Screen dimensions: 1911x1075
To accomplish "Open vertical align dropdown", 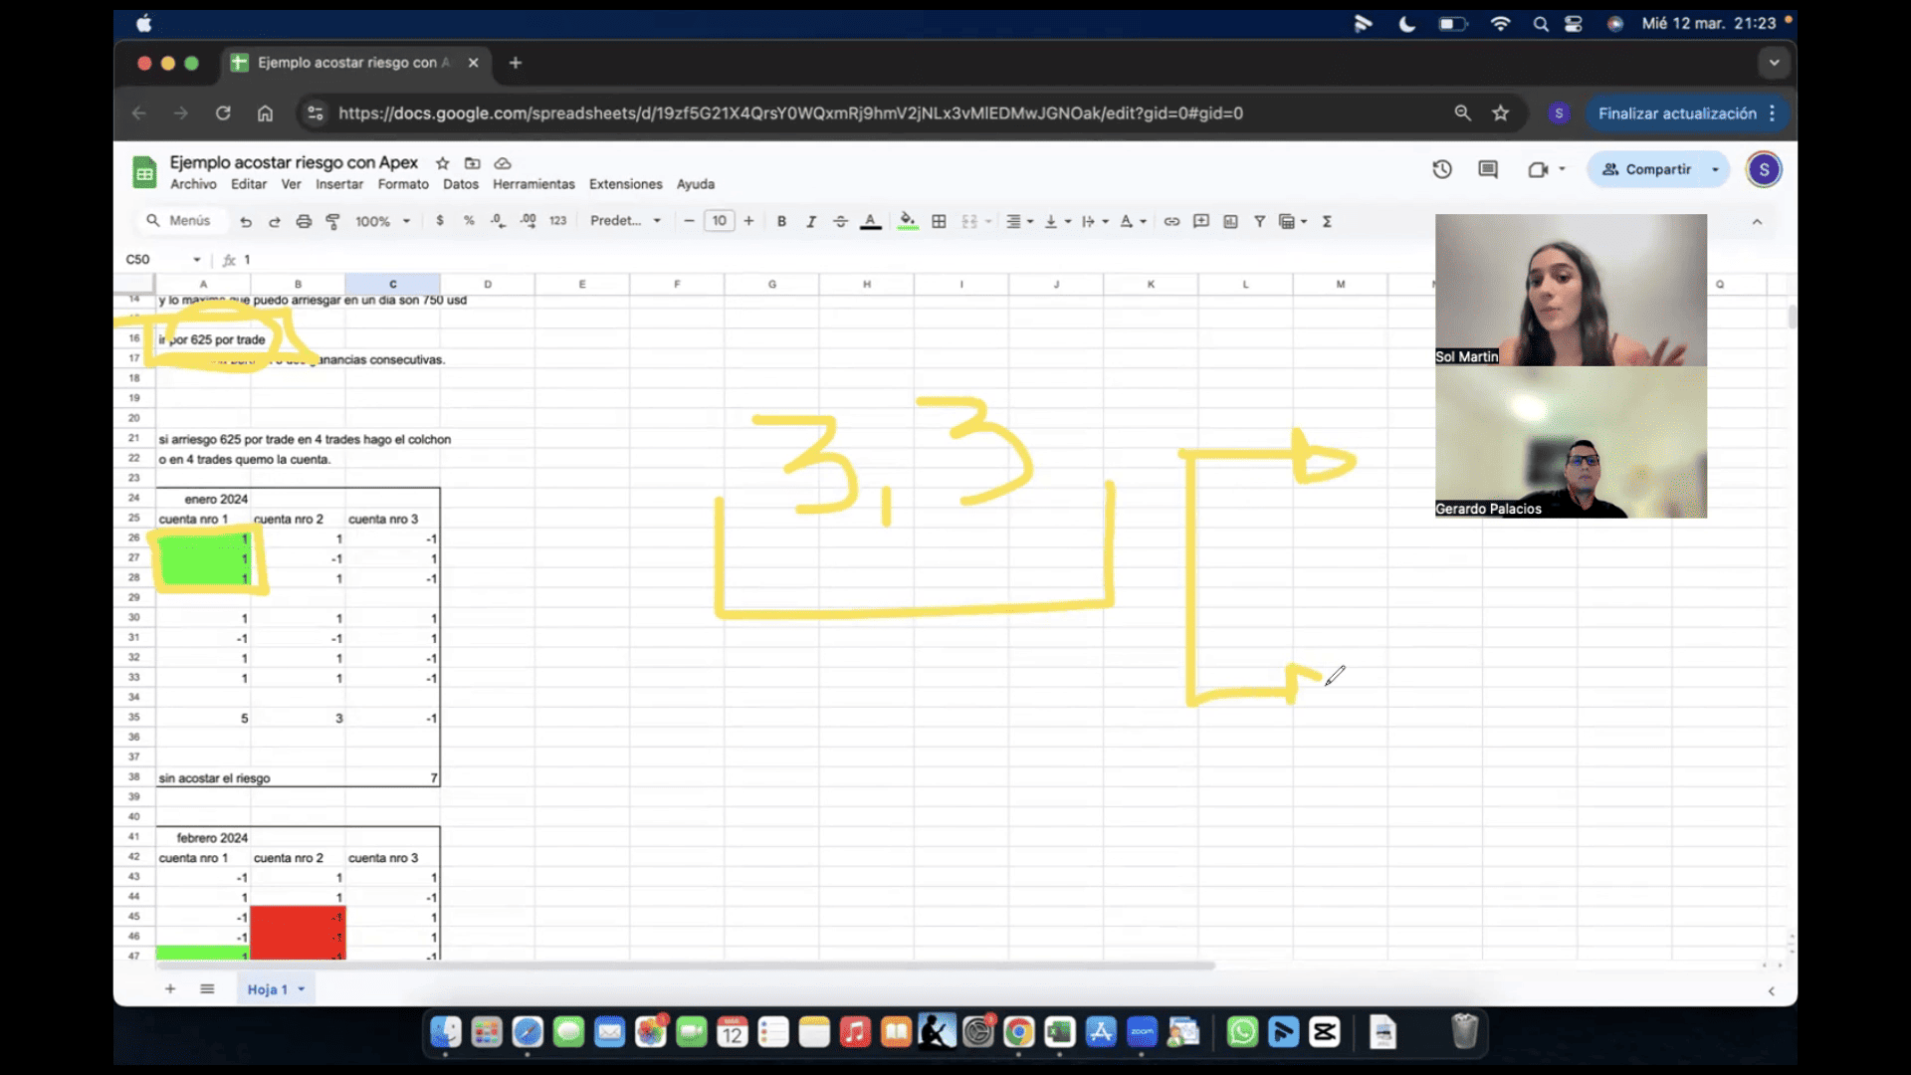I will click(1057, 221).
